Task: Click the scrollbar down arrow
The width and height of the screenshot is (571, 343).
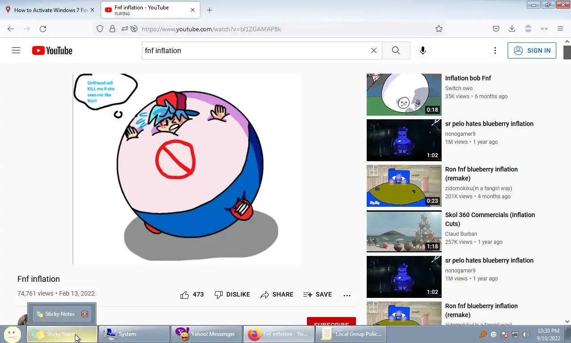Action: pos(567,322)
